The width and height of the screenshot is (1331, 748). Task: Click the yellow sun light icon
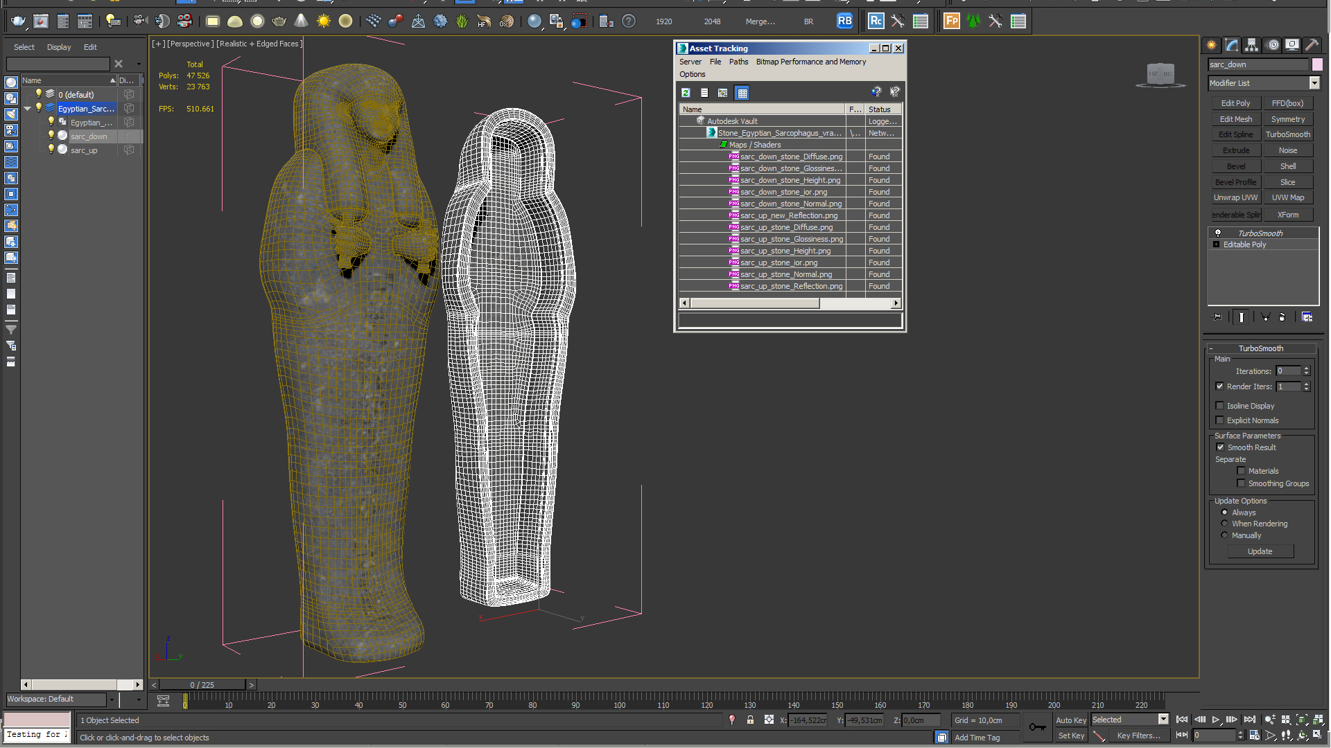(x=323, y=21)
